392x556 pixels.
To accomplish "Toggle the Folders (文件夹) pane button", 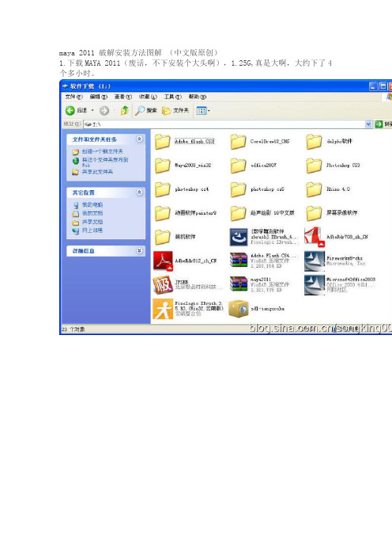I will coord(175,111).
